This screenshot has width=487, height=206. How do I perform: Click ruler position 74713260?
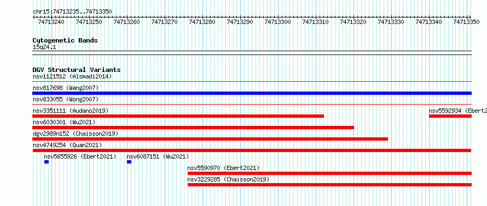coord(127,22)
